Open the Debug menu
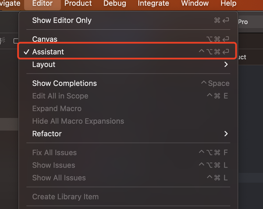This screenshot has width=263, height=209. [x=115, y=3]
